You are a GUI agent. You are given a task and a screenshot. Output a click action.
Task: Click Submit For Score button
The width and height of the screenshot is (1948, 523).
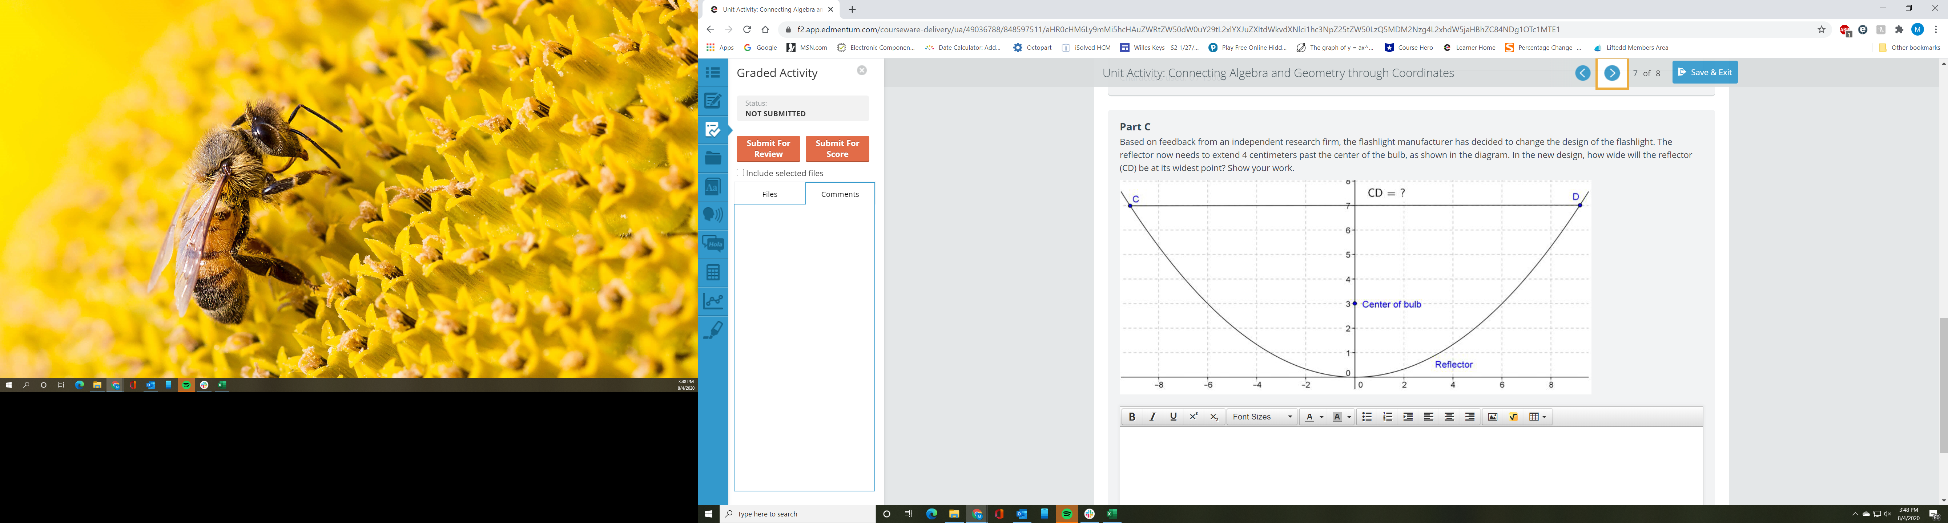(x=837, y=149)
